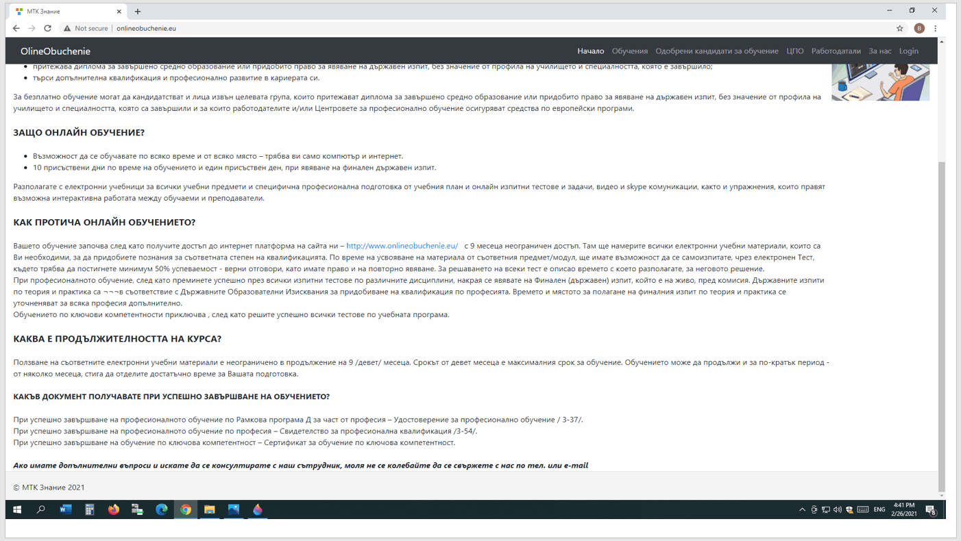Viewport: 961px width, 541px height.
Task: Click the page vertical scrollbar thumb
Action: click(x=942, y=327)
